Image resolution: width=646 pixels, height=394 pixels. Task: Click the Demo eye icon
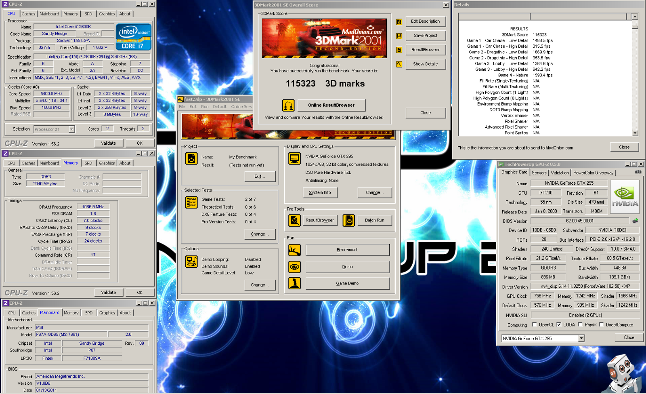tap(294, 267)
